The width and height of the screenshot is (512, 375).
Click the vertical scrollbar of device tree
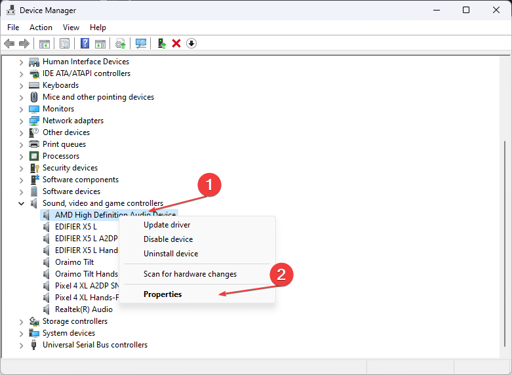click(x=505, y=243)
